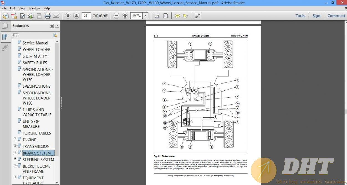The width and height of the screenshot is (347, 185).
Task: Expand the ENGINE bookmark
Action: [x=15, y=139]
